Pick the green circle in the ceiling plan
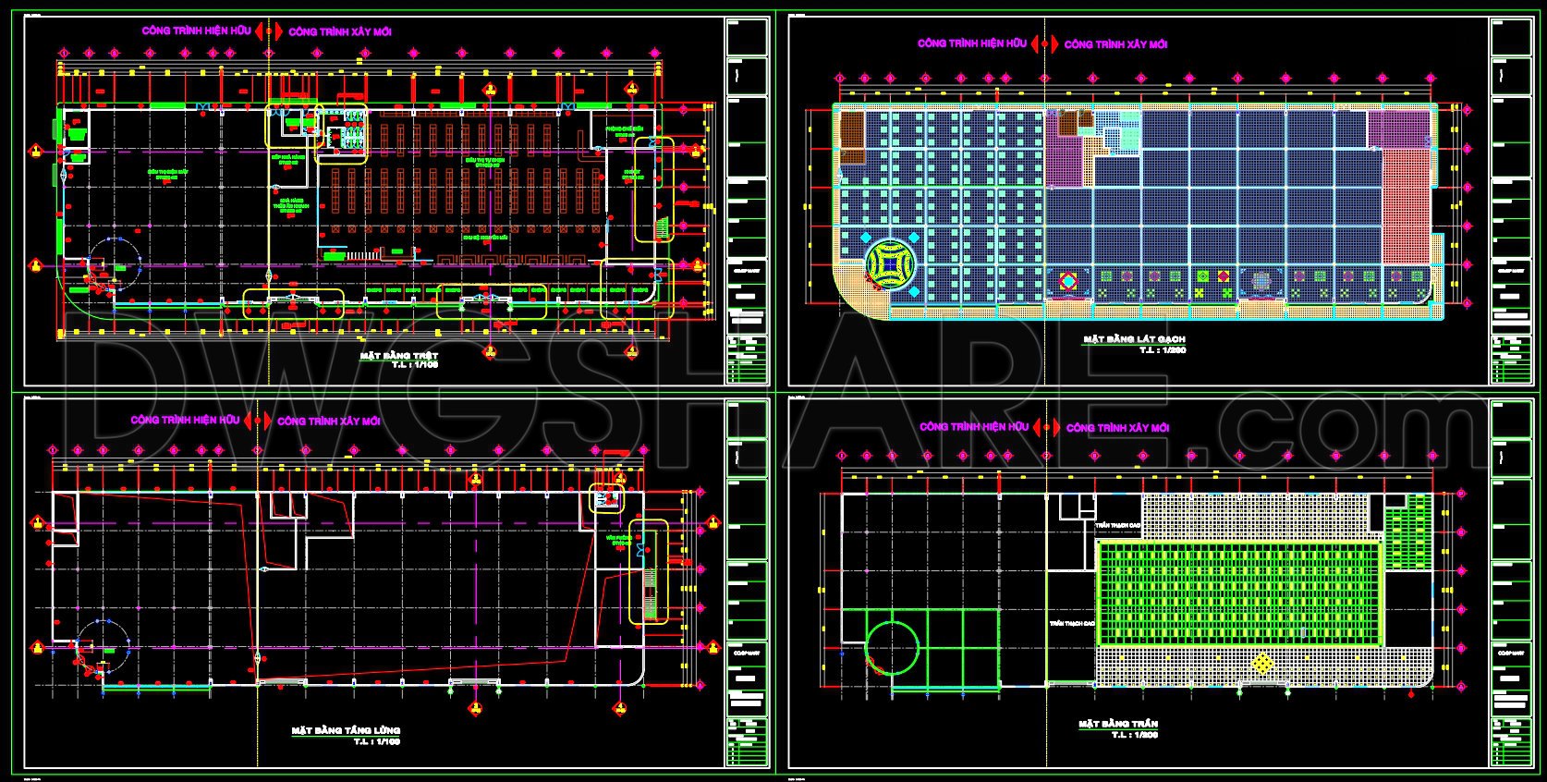1547x782 pixels. click(x=893, y=646)
